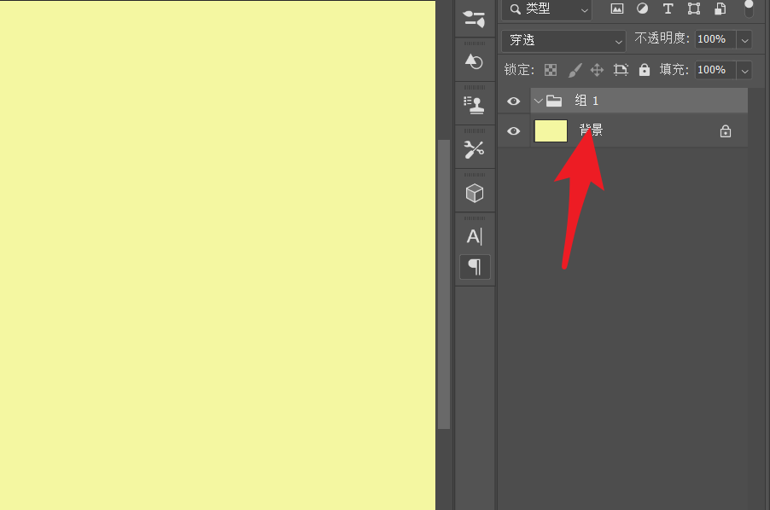Open the 类型 filter type dropdown
Image resolution: width=770 pixels, height=510 pixels.
548,9
